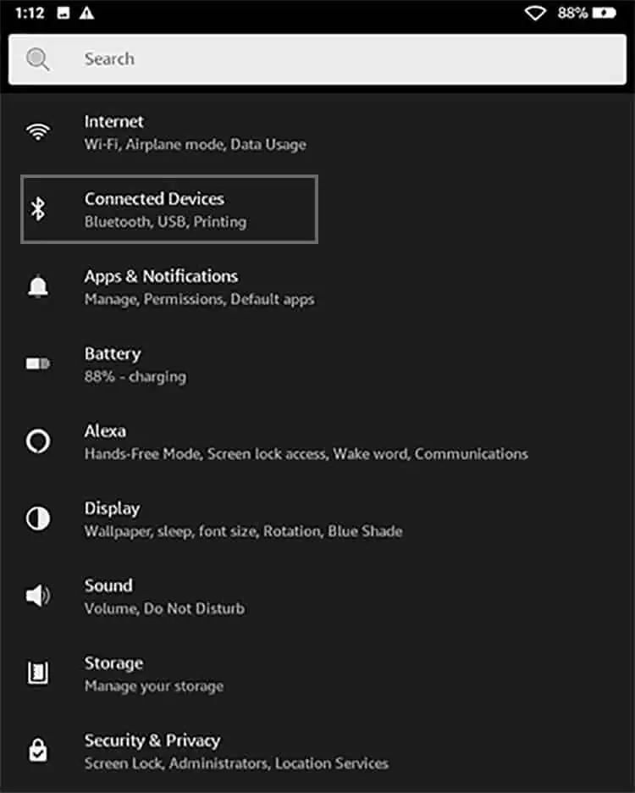
Task: Open the Internet settings
Action: 317,132
